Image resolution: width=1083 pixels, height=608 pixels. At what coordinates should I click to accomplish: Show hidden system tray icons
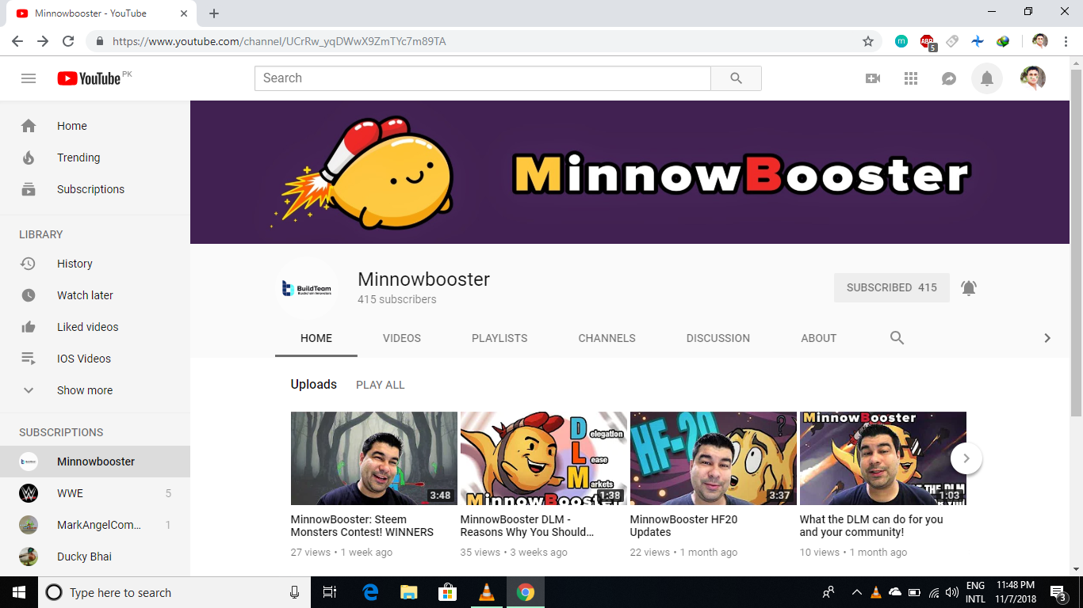point(857,592)
